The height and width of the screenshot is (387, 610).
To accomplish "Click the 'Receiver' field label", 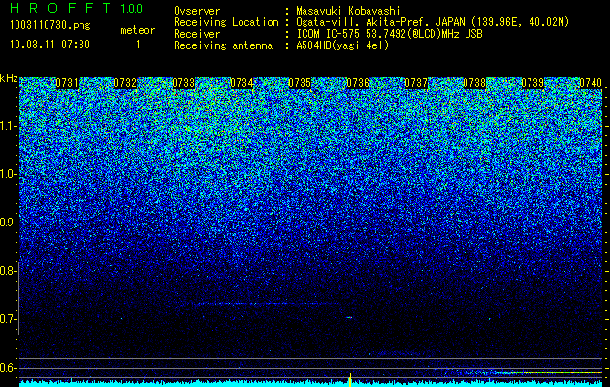I will [197, 34].
